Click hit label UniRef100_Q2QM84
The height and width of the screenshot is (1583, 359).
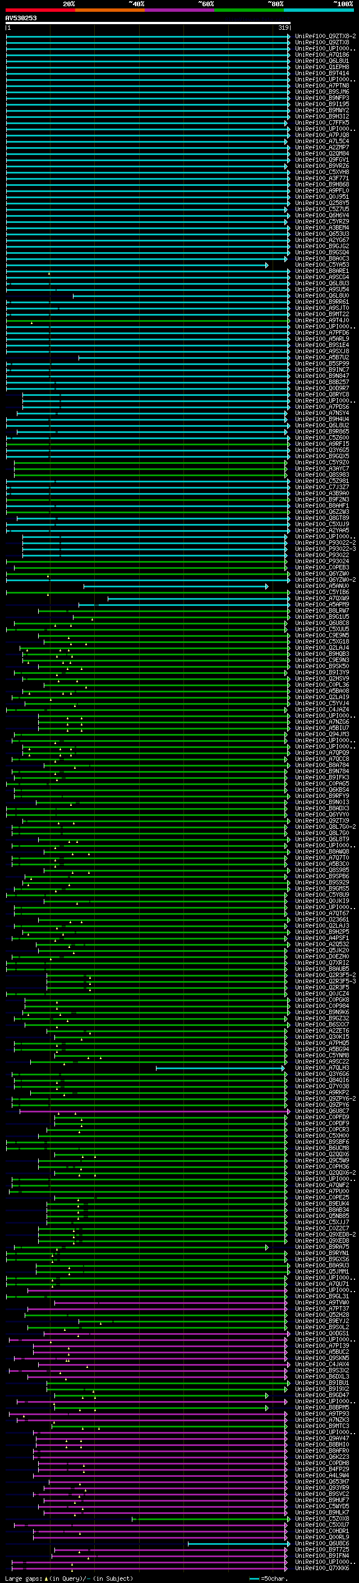[x=322, y=154]
